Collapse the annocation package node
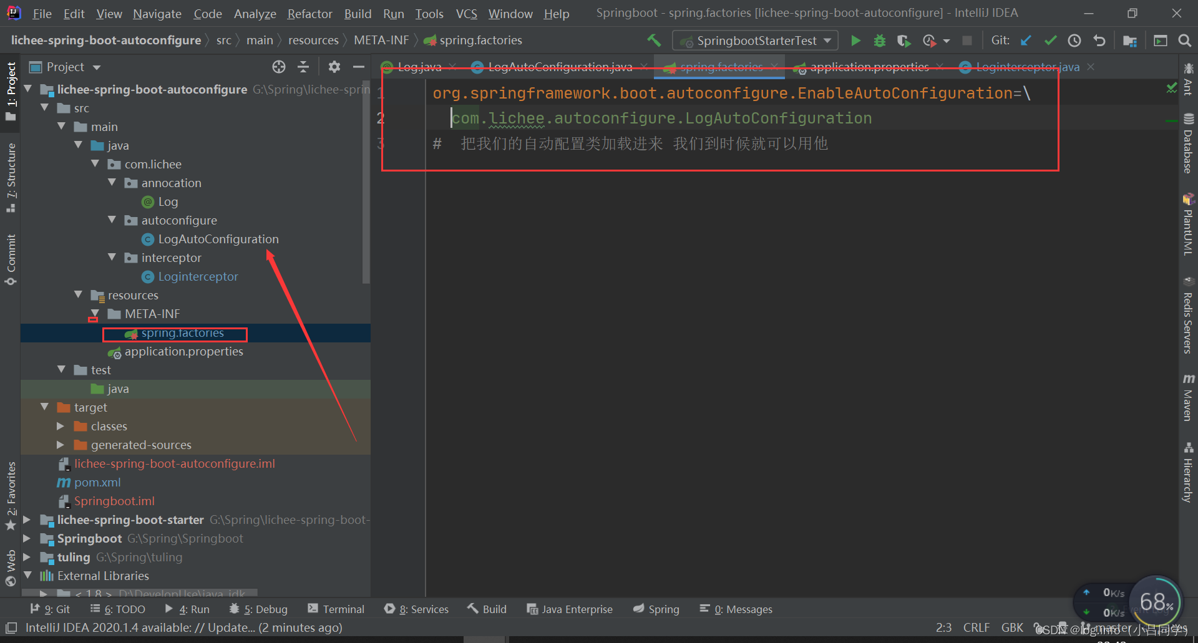The image size is (1198, 643). tap(112, 183)
